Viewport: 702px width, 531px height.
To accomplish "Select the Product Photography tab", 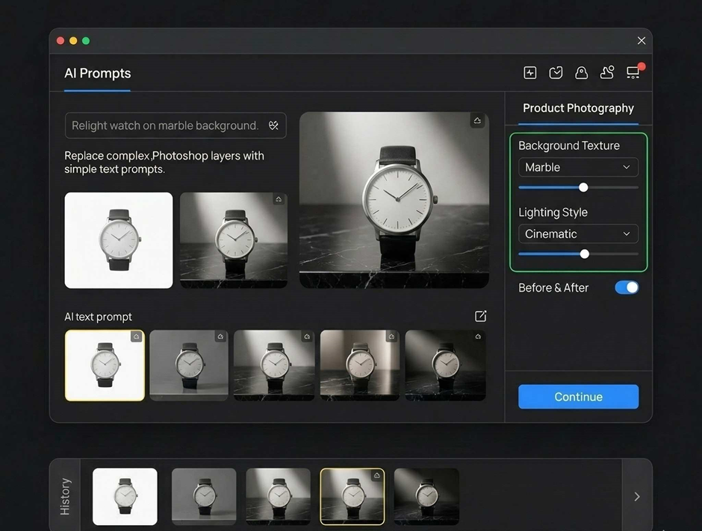I will point(578,108).
